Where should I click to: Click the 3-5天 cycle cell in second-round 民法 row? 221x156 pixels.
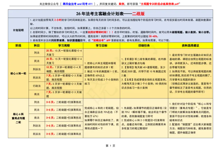[x=64, y=110]
